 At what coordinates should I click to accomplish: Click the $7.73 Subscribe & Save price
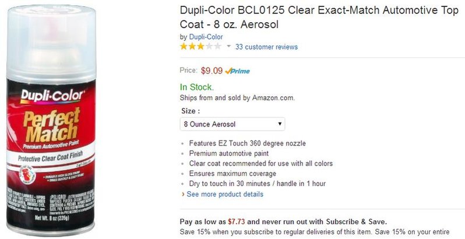[237, 222]
